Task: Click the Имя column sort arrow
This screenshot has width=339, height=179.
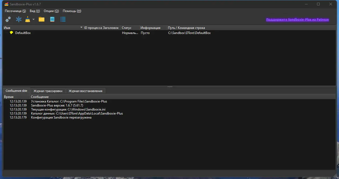Action: 81,28
